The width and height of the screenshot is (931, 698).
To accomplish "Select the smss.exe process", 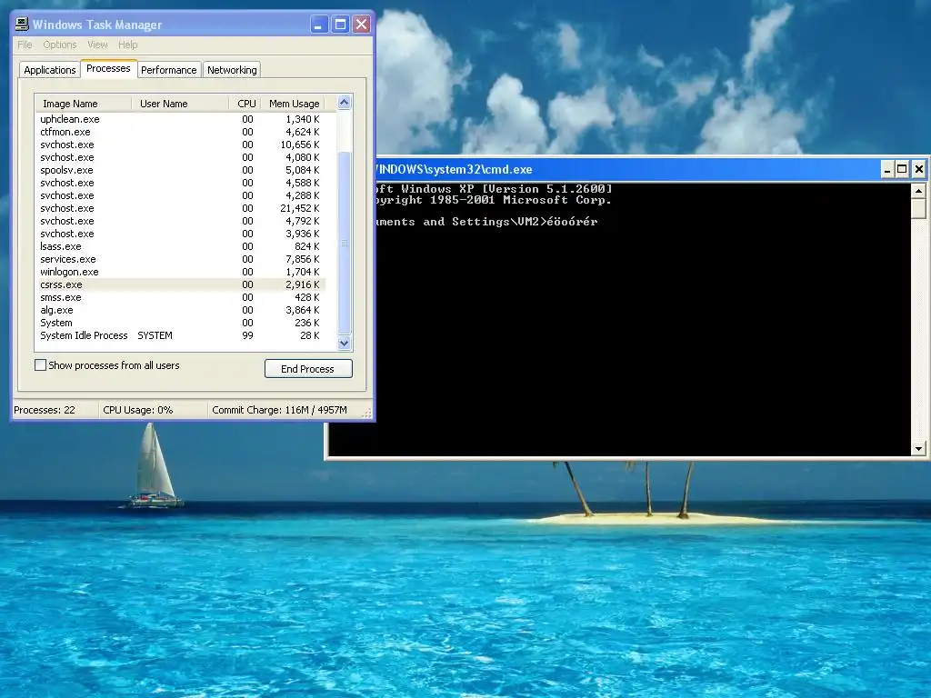I will [181, 297].
